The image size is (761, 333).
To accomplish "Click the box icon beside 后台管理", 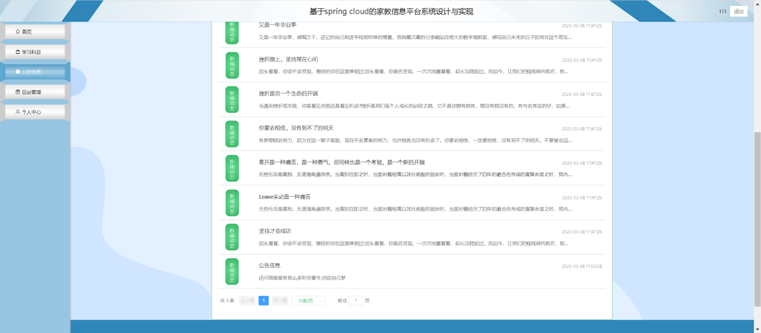I will click(18, 92).
